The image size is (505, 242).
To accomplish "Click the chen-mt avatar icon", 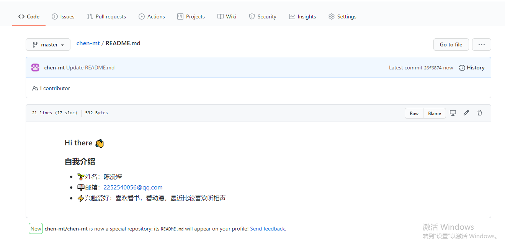I will (x=35, y=67).
